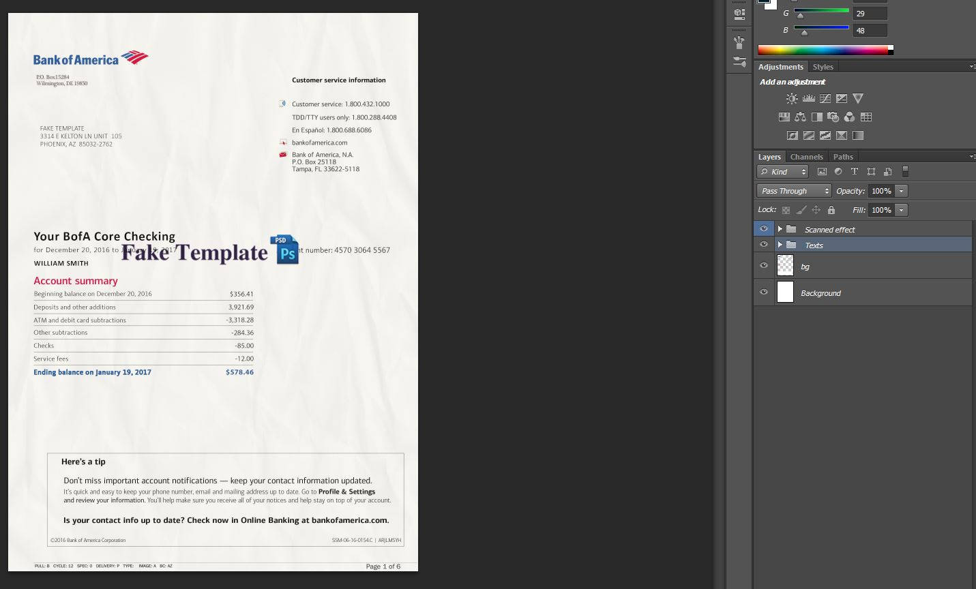This screenshot has height=589, width=976.
Task: Add a Photo Filter adjustment
Action: coord(833,117)
